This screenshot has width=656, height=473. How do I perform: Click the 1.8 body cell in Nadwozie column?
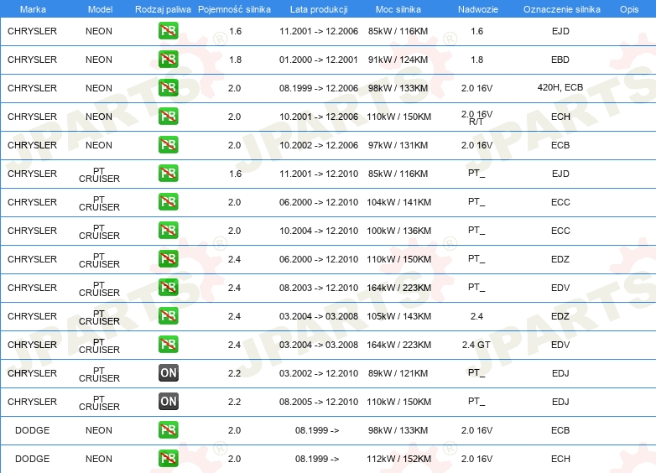pyautogui.click(x=476, y=60)
